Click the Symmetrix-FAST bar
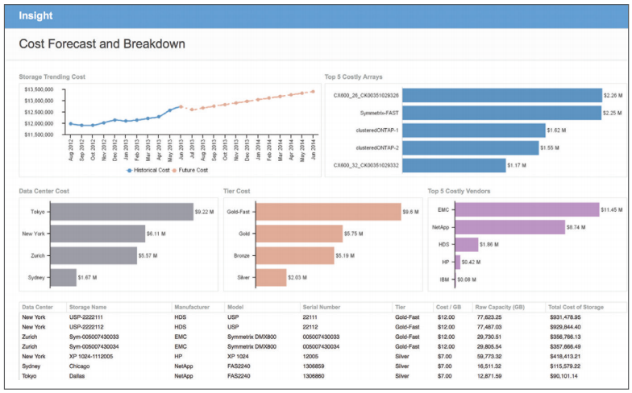 pos(501,113)
